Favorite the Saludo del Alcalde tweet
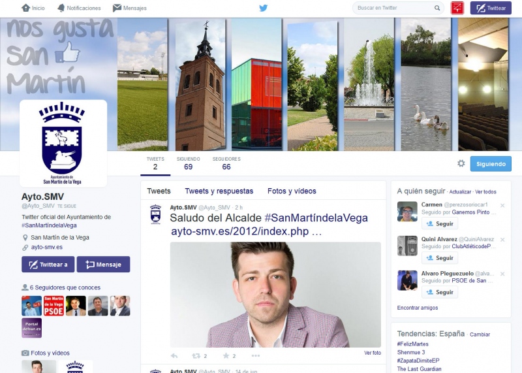Screen dimensions: 522x373 point(226,355)
